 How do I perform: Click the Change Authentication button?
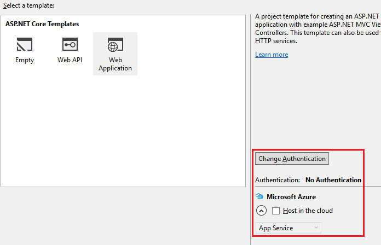tap(292, 159)
